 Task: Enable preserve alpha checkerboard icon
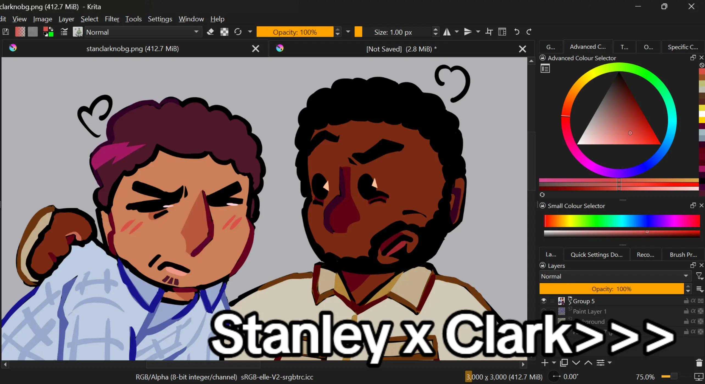tap(224, 32)
